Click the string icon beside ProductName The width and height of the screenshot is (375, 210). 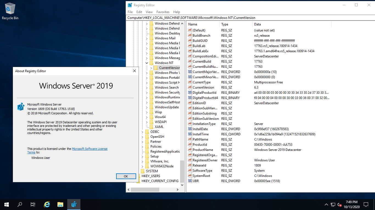[x=190, y=150]
